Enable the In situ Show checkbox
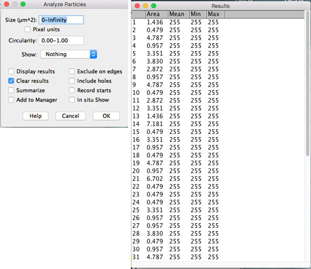 (72, 100)
